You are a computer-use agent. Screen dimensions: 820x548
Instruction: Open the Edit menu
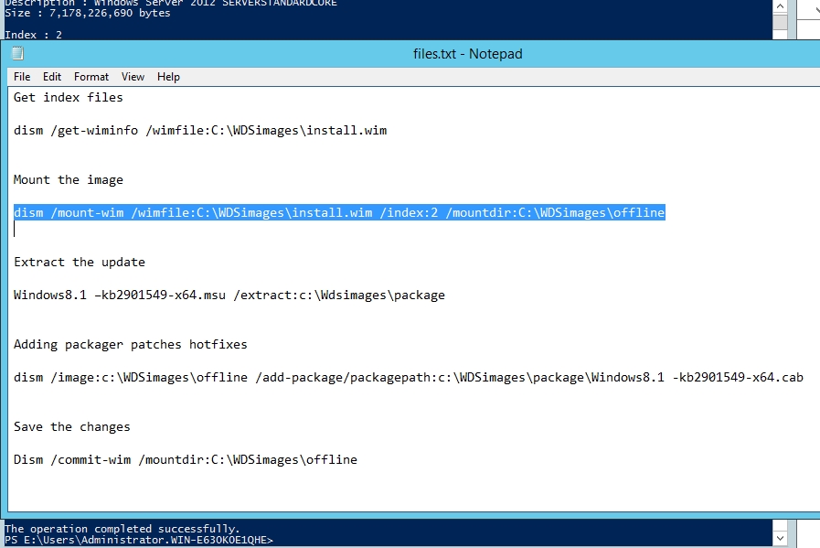[x=52, y=77]
